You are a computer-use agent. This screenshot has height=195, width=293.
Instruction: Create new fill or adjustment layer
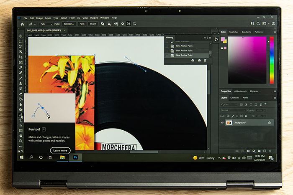click(x=254, y=151)
